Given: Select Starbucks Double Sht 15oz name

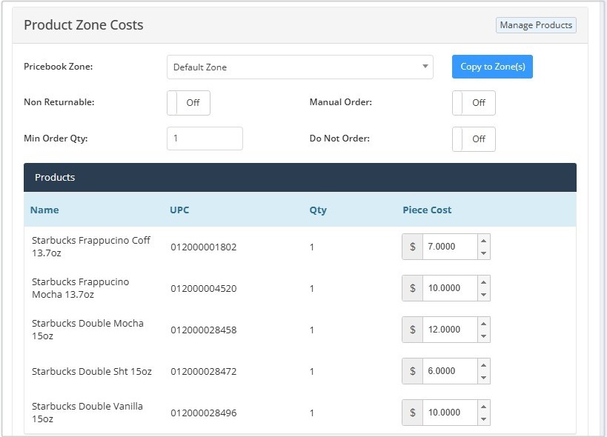Looking at the screenshot, I should click(x=92, y=371).
